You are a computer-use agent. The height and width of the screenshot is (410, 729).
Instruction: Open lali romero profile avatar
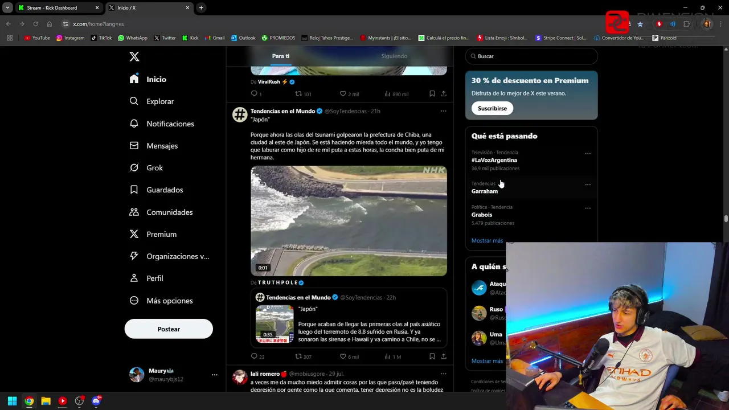[x=240, y=378]
